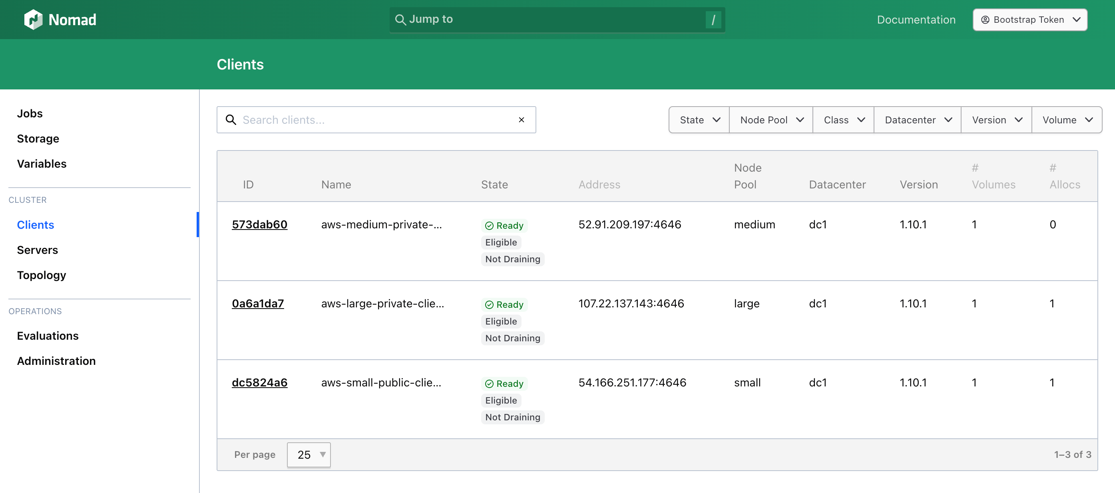Screen dimensions: 1115x493
Task: Click the Ready checkmark icon for client dc5824a6
Action: coord(490,383)
